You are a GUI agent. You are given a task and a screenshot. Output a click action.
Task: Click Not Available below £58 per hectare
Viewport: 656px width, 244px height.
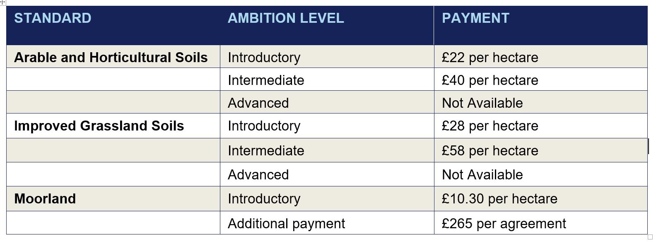pos(482,175)
